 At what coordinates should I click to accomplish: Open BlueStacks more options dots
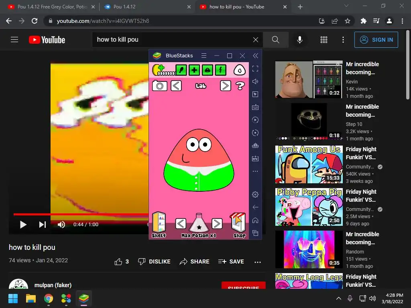[x=255, y=171]
